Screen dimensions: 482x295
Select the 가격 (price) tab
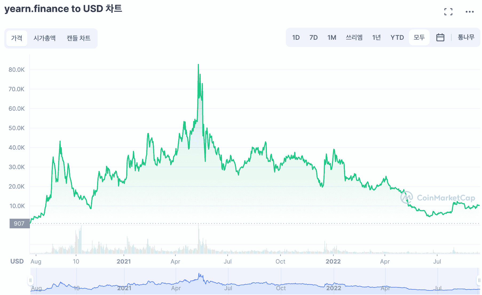[17, 38]
